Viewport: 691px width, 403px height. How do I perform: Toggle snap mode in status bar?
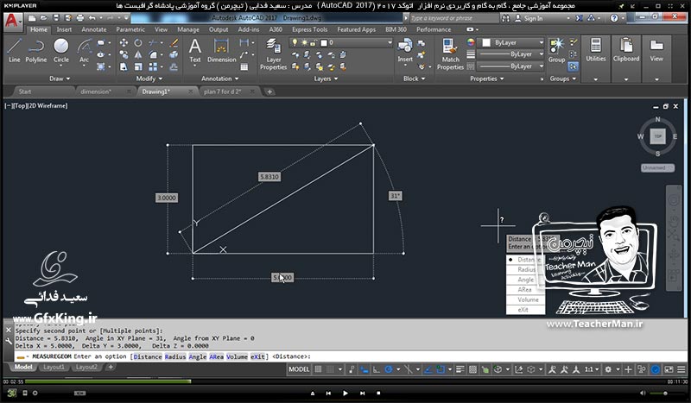(x=330, y=369)
